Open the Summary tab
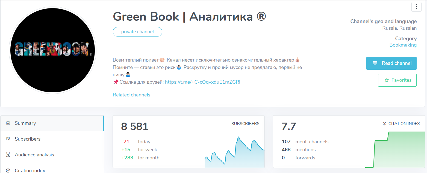 (x=52, y=123)
